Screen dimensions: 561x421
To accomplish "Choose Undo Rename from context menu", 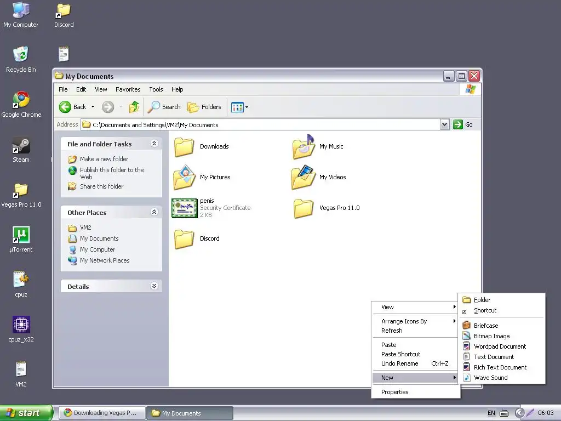I will click(x=416, y=363).
